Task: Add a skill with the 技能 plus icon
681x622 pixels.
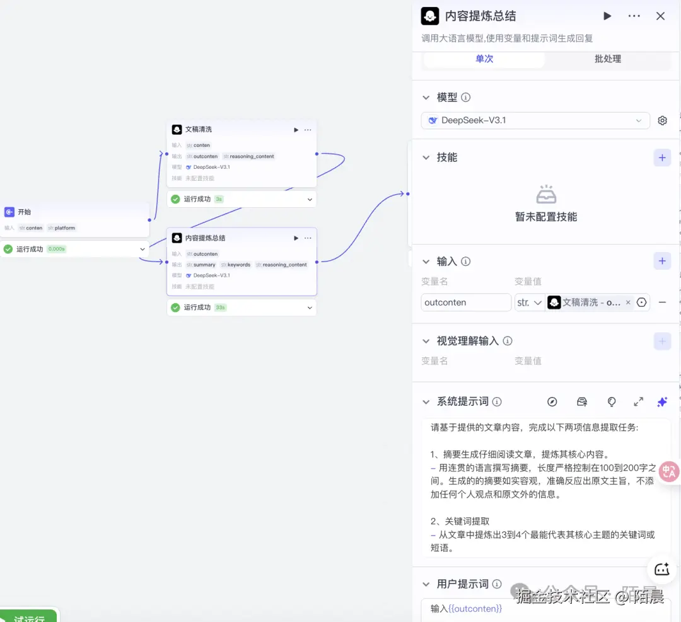Action: pos(662,158)
